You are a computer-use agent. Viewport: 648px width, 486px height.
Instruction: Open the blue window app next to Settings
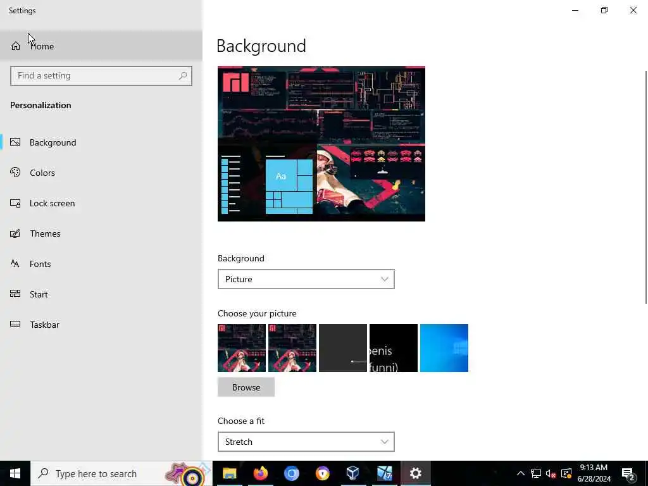tap(384, 473)
